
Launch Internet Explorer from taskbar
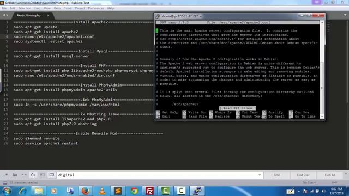23,191
